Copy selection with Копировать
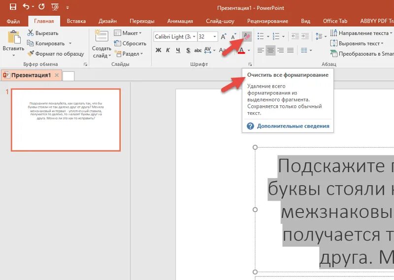 click(46, 43)
